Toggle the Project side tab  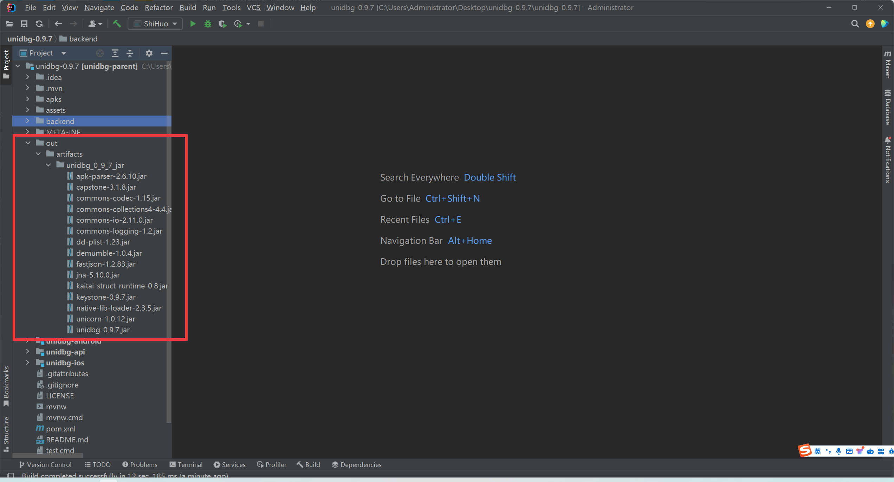[6, 64]
